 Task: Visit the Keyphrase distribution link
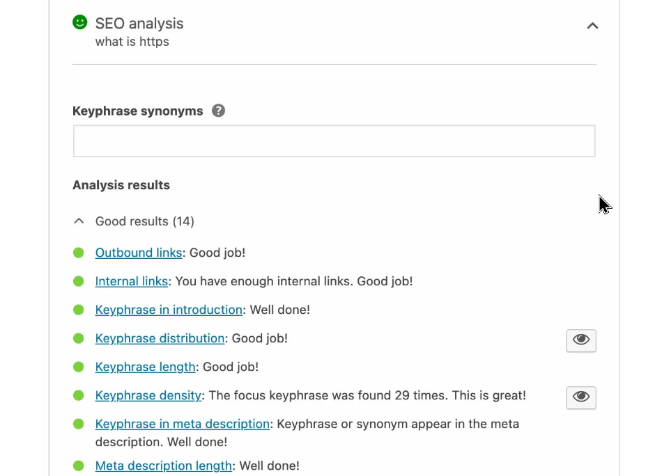tap(160, 338)
